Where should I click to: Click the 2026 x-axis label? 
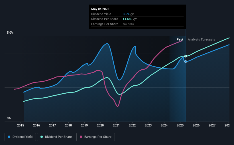196,125
